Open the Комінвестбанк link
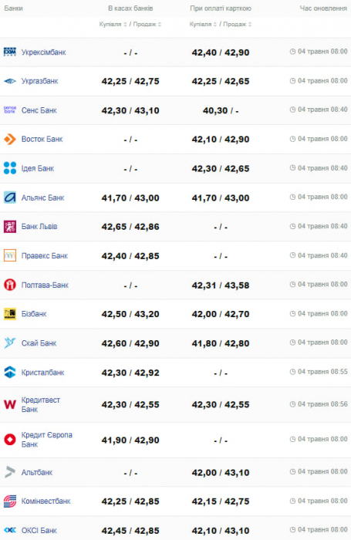 46,501
